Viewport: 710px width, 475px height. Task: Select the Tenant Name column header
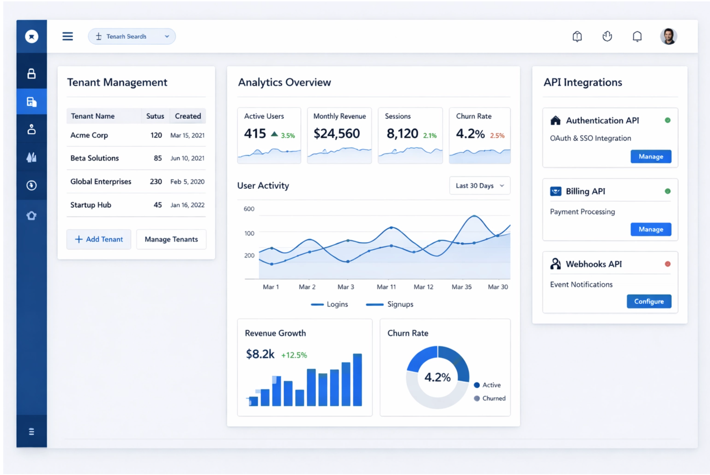pos(92,116)
